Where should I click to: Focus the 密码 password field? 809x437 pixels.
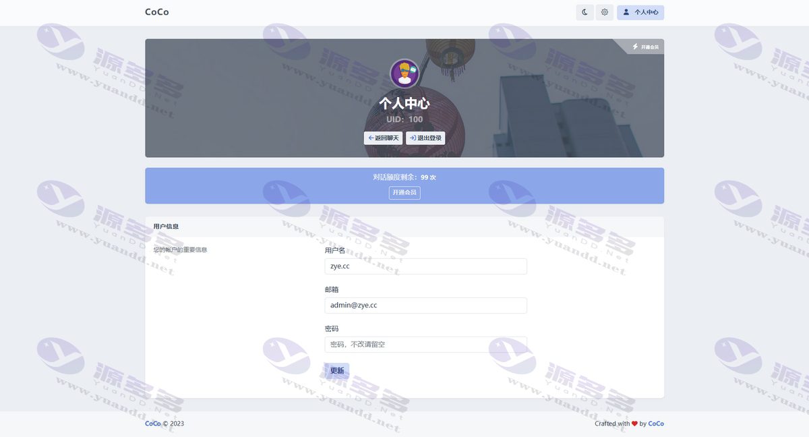tap(425, 345)
